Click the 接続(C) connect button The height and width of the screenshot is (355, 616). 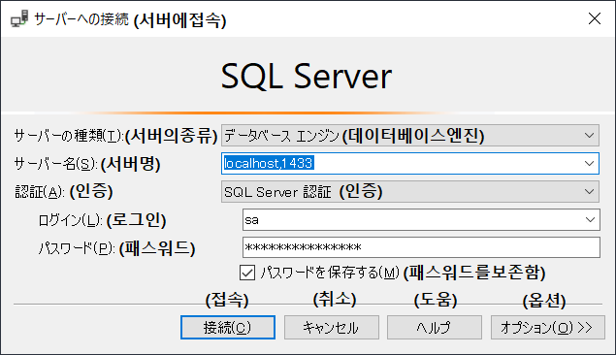tap(228, 328)
